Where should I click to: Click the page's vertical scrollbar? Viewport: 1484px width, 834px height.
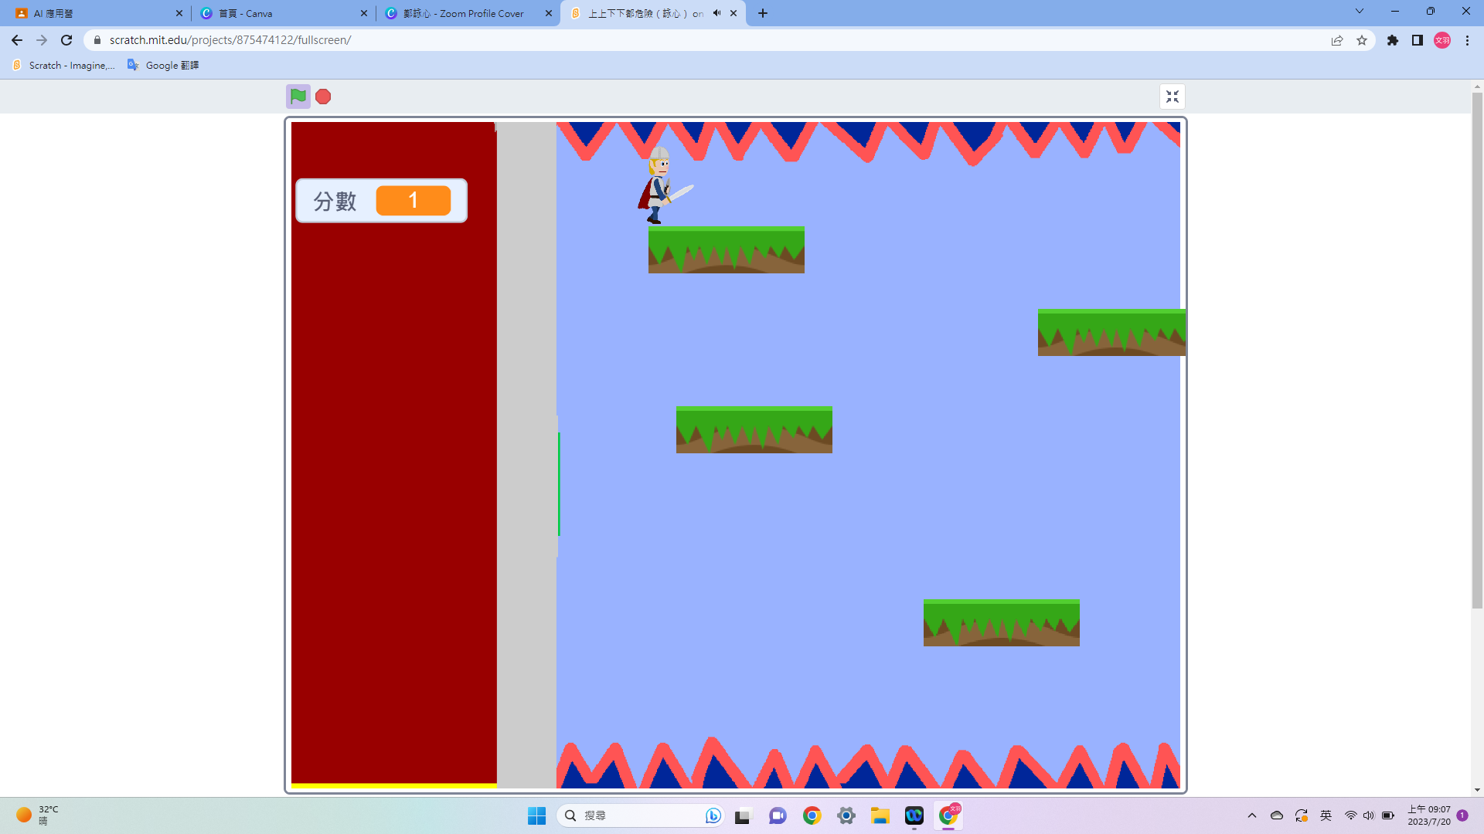(1477, 347)
